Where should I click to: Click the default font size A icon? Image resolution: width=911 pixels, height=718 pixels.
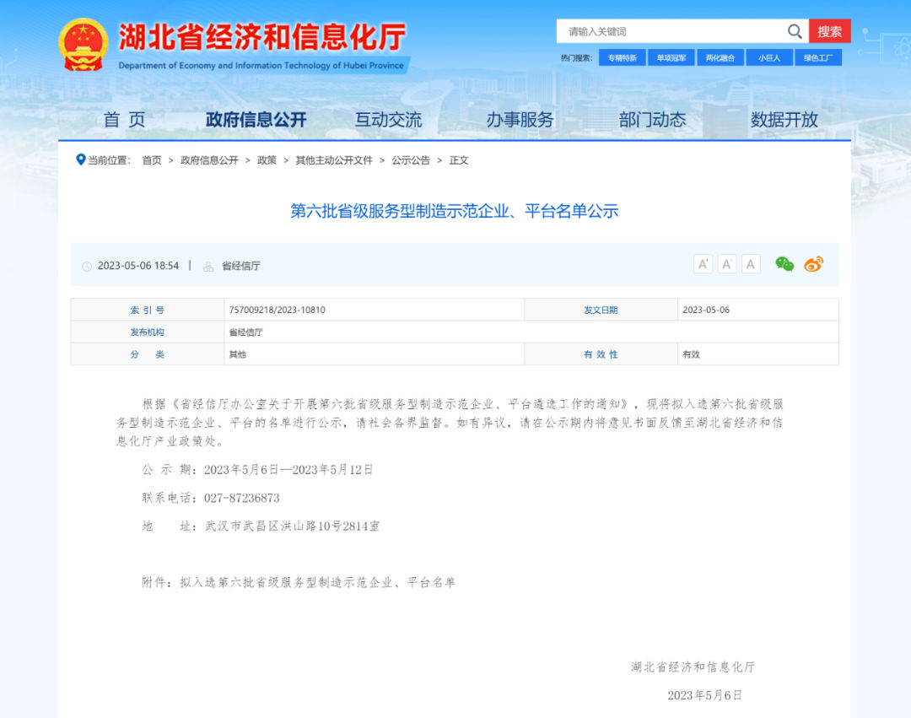[x=750, y=263]
